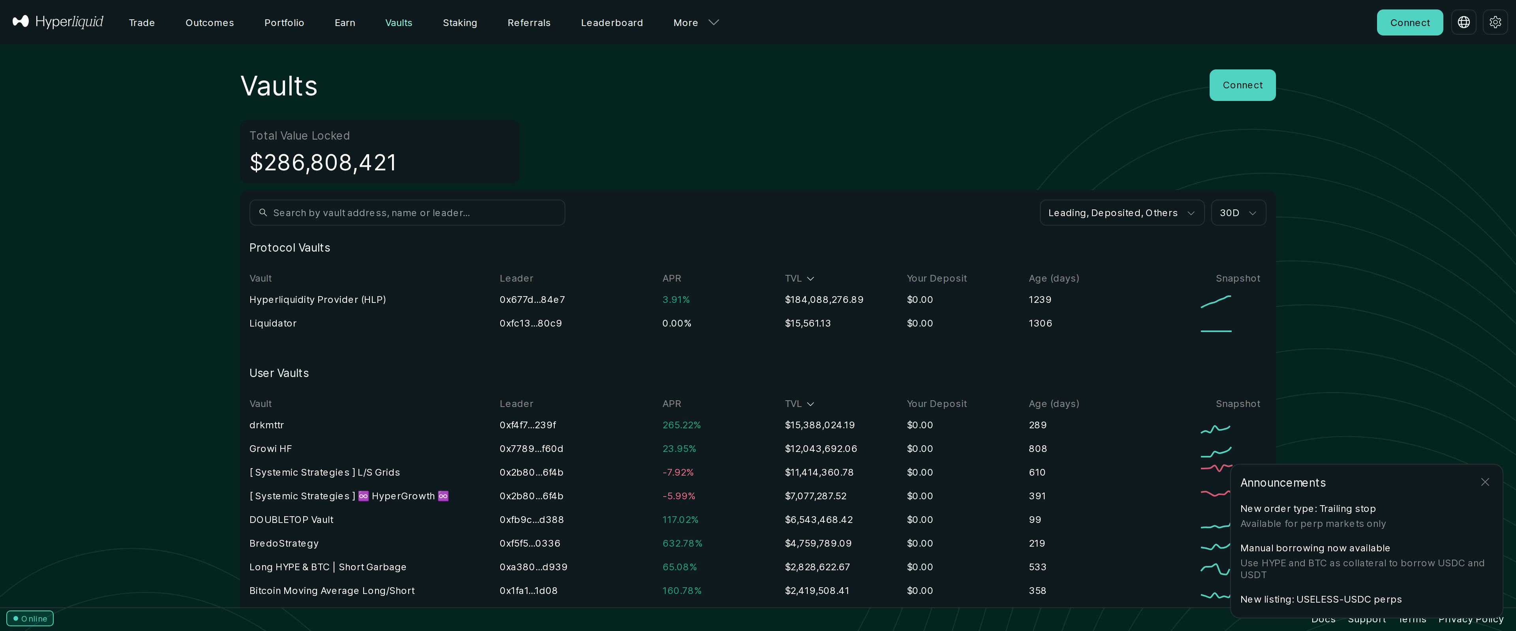This screenshot has width=1516, height=631.
Task: Open the Leaderboard
Action: 612,22
